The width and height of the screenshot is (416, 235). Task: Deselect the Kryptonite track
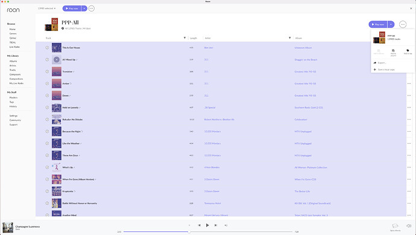pos(47,191)
